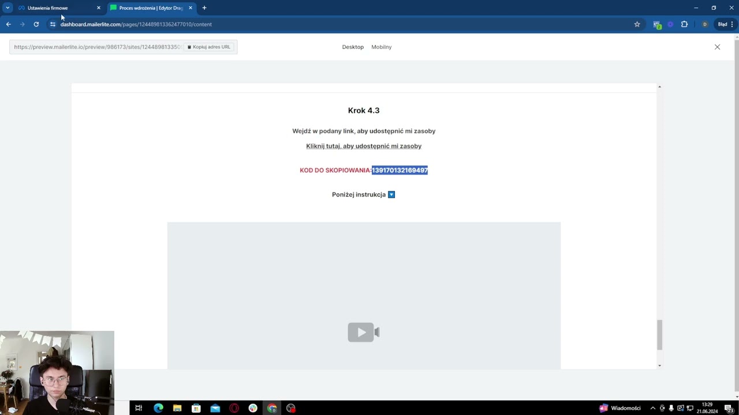Screen dimensions: 739x415
Task: Open Wiadomości news widget on taskbar
Action: pyautogui.click(x=620, y=408)
